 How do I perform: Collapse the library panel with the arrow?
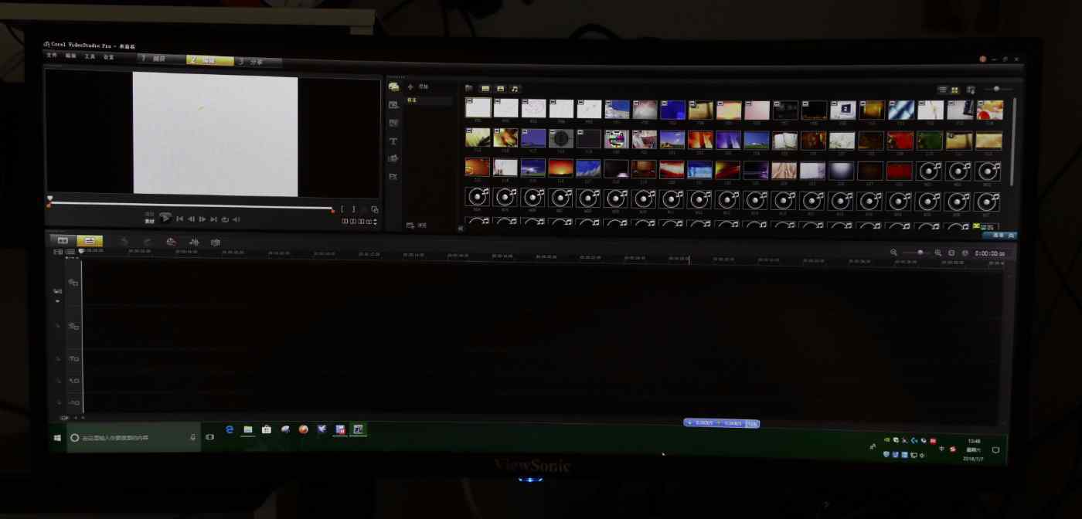[461, 229]
